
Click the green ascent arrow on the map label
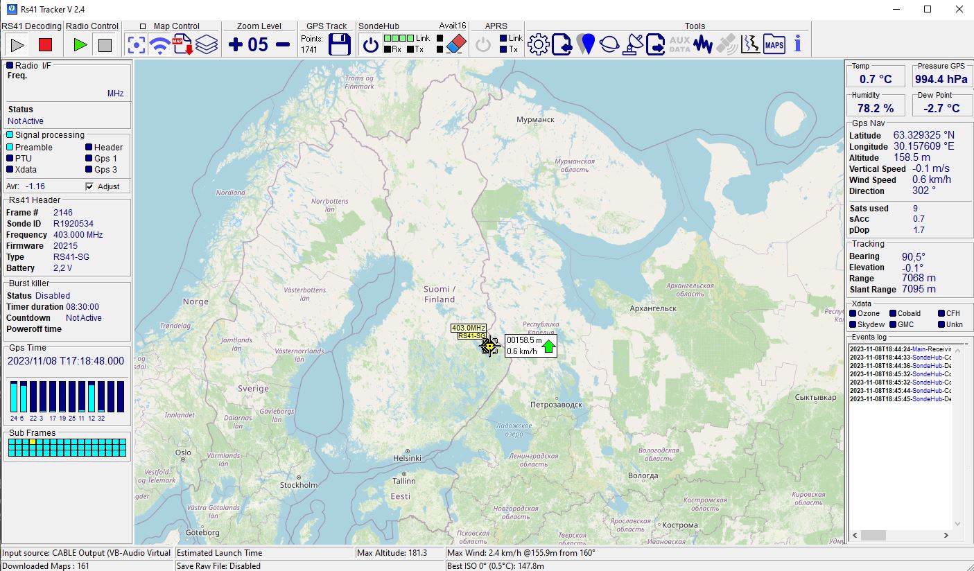pyautogui.click(x=548, y=346)
